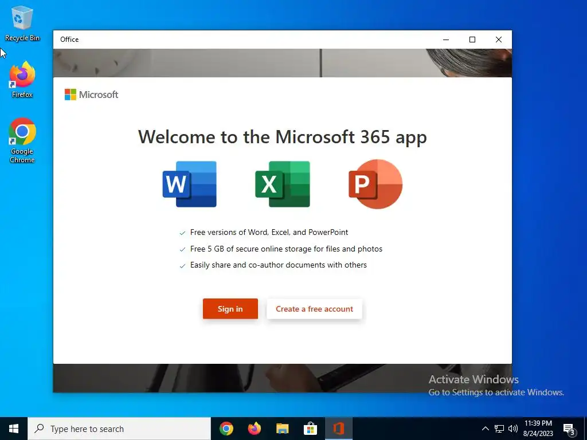Select the Firefox desktop shortcut
Image resolution: width=587 pixels, height=440 pixels.
pos(22,80)
